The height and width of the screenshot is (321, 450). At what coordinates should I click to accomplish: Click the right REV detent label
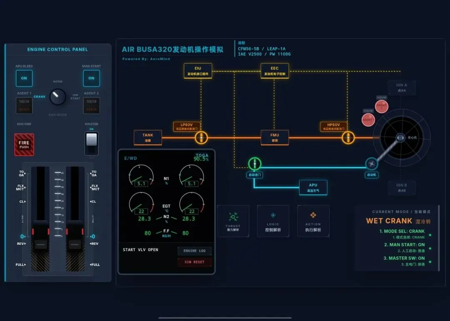click(94, 244)
